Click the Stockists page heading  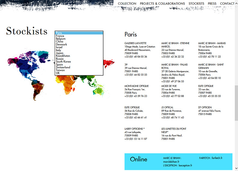coord(27,31)
